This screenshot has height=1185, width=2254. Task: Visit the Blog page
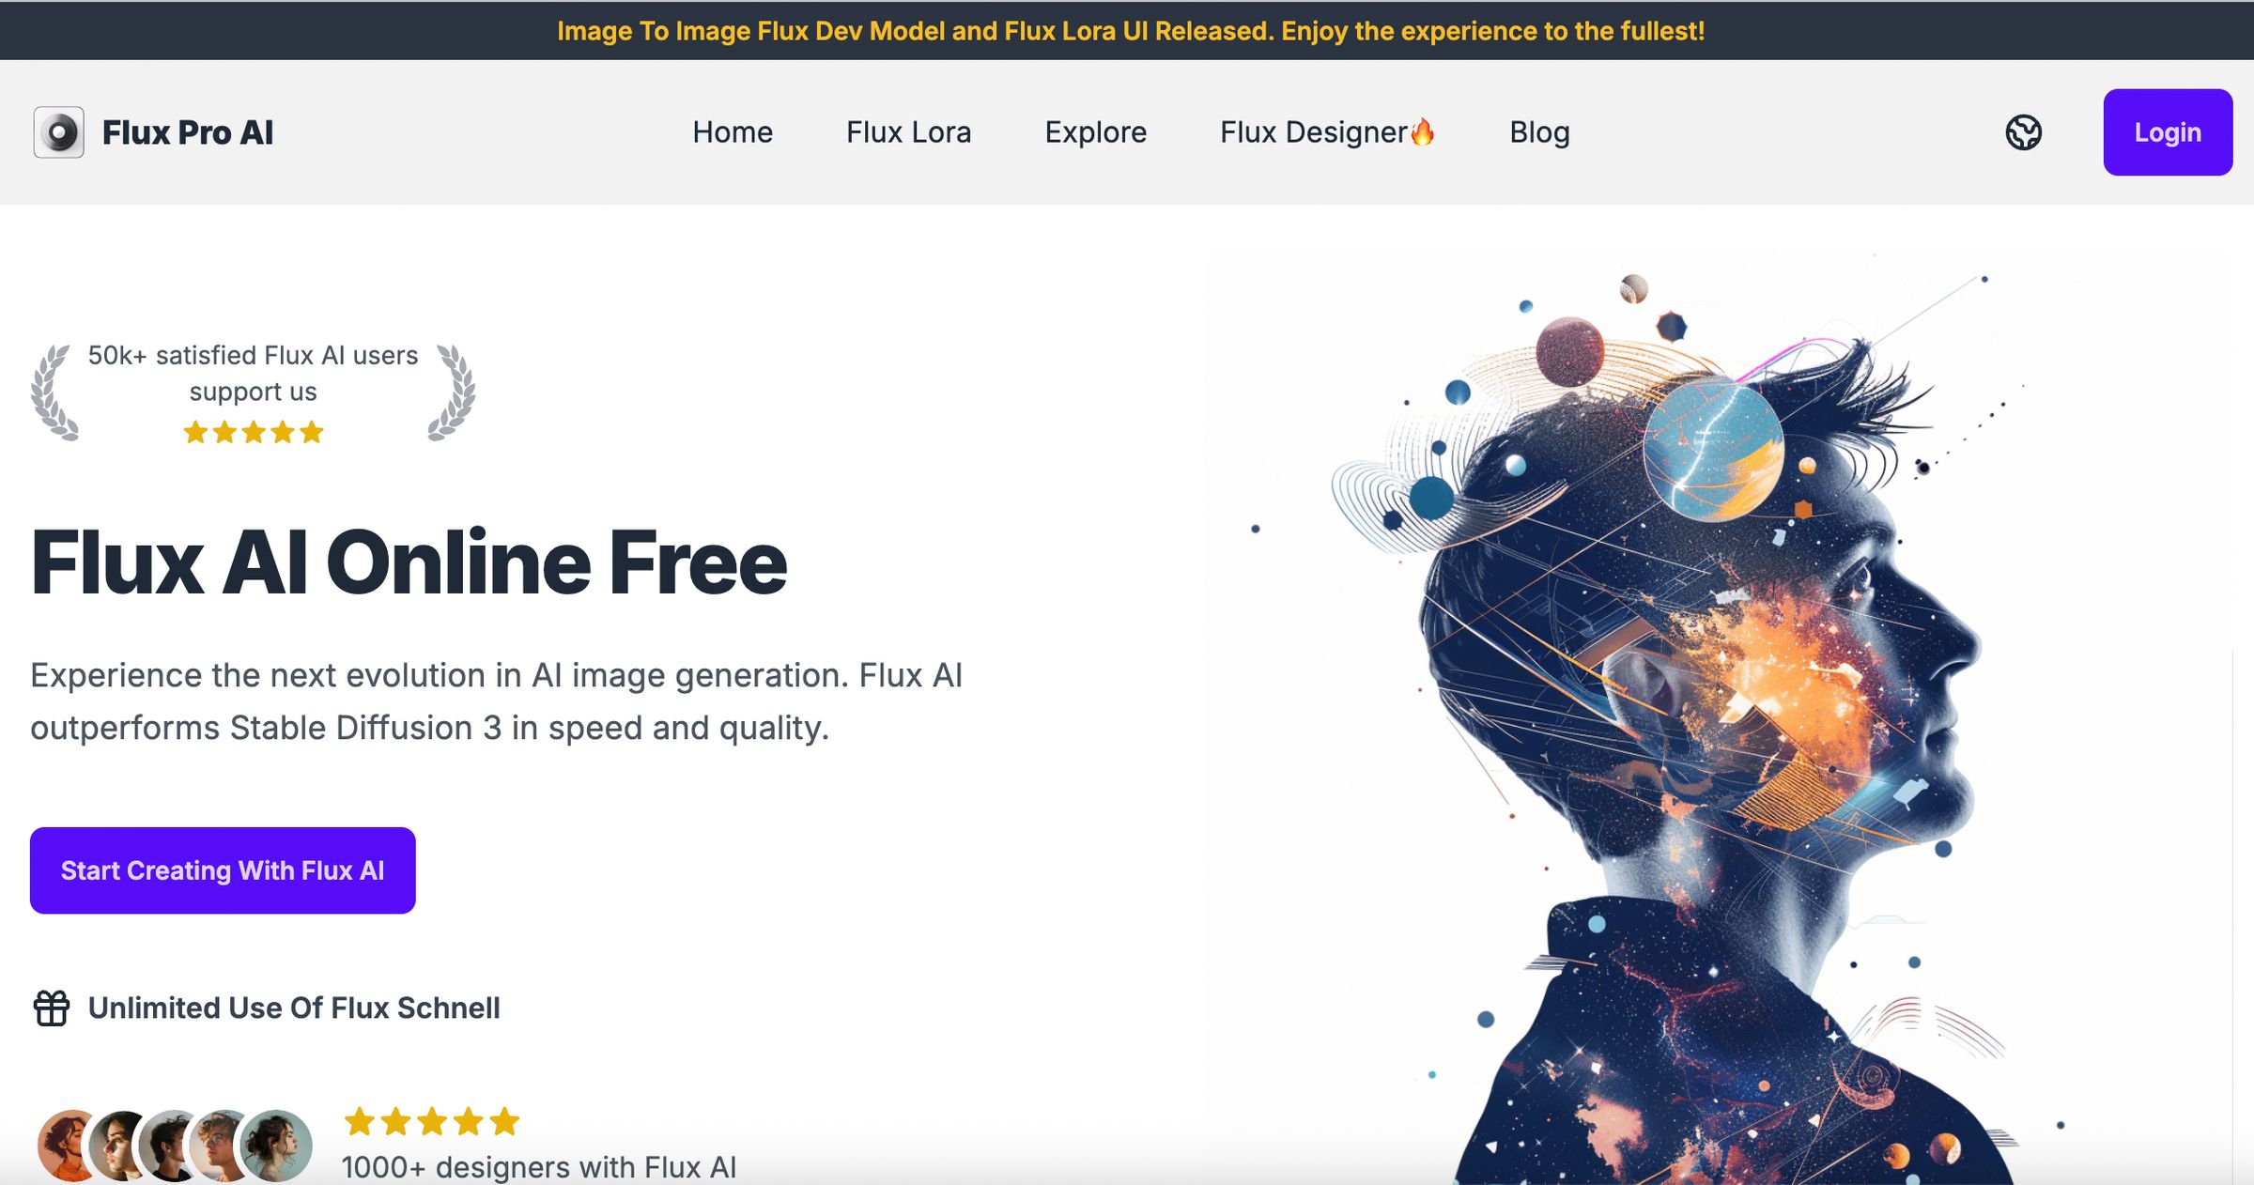pos(1539,132)
